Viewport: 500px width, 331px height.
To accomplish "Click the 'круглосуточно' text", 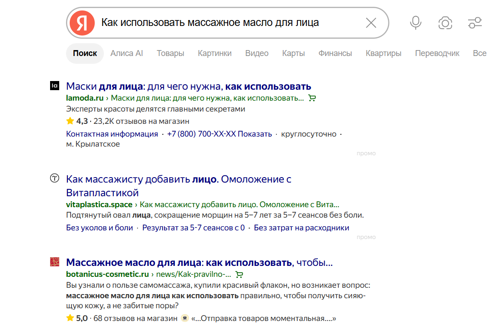I will pos(308,134).
